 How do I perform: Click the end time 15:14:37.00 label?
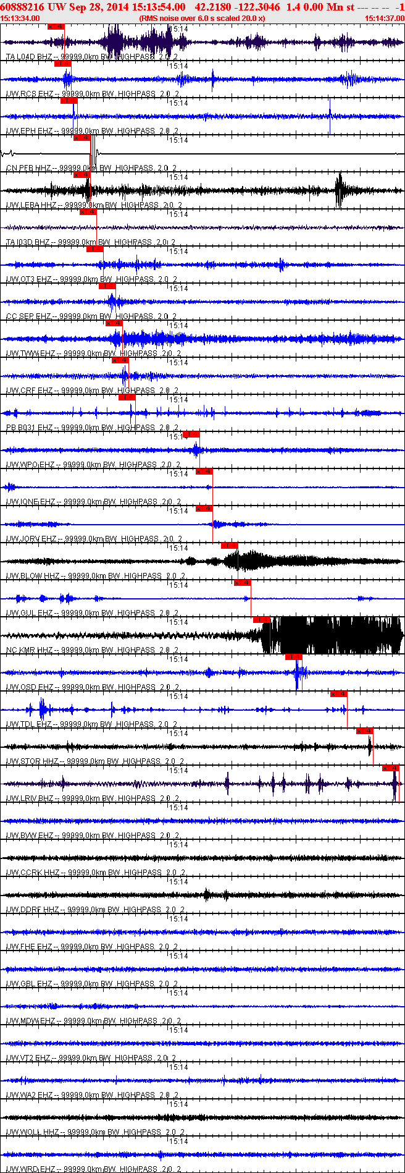pyautogui.click(x=385, y=18)
